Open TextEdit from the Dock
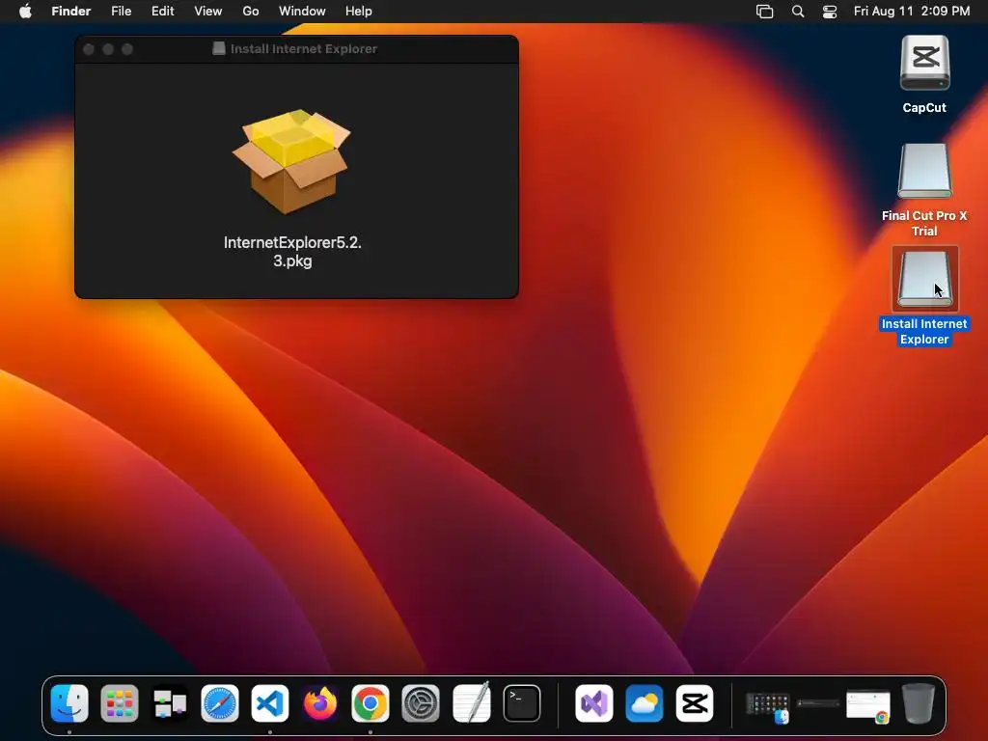The image size is (988, 741). tap(471, 702)
